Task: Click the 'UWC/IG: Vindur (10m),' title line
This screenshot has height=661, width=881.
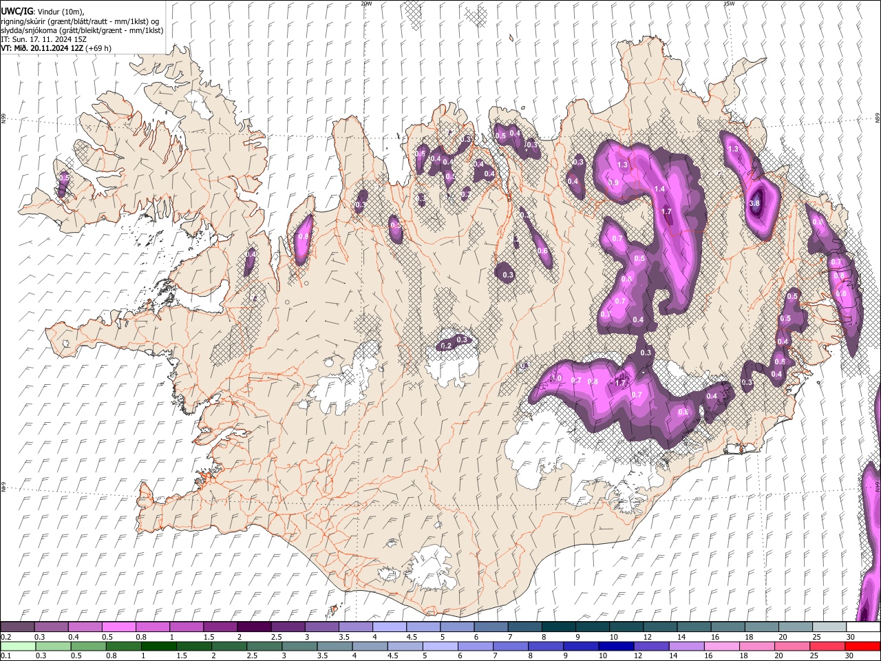Action: pos(42,12)
